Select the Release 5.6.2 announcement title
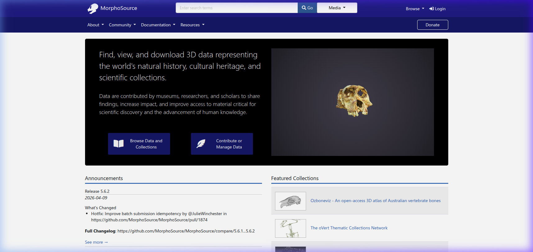 (97, 191)
